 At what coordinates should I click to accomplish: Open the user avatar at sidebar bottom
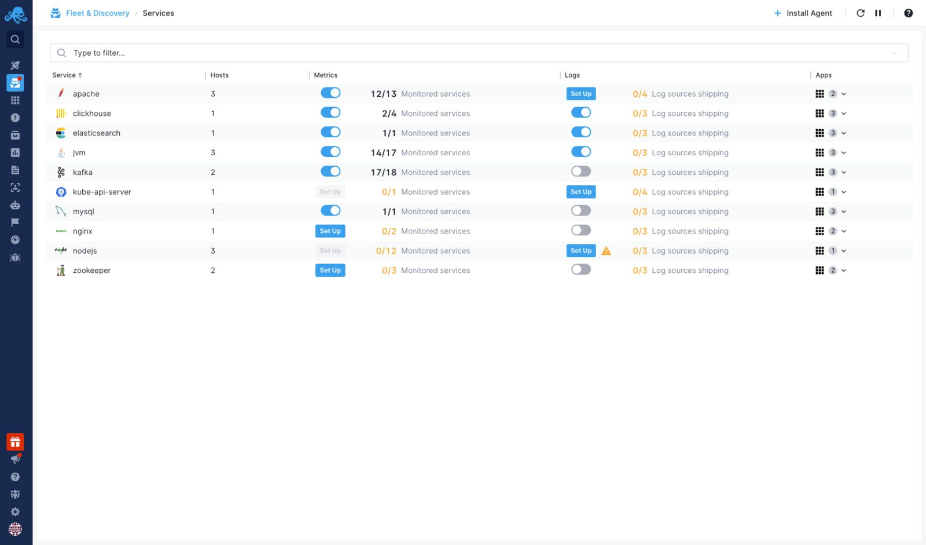click(x=16, y=529)
